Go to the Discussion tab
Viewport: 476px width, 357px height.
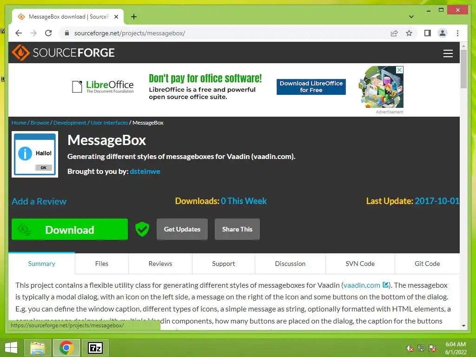290,264
